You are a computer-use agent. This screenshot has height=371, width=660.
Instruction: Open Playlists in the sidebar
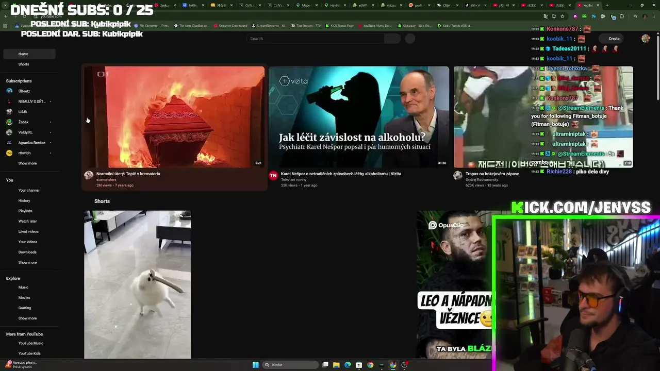25,211
